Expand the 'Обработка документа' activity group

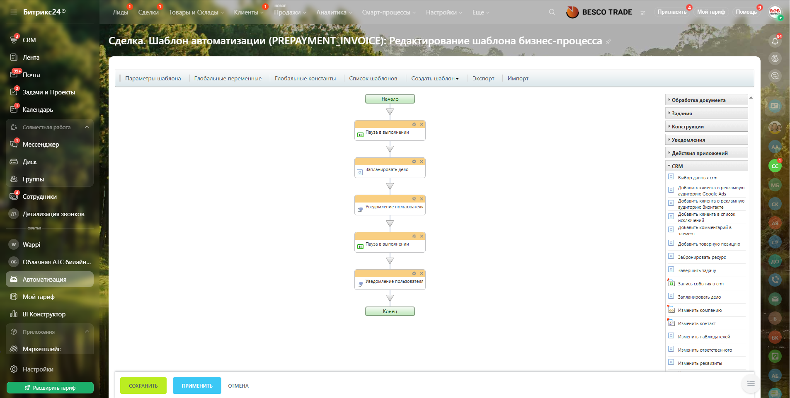pyautogui.click(x=698, y=100)
